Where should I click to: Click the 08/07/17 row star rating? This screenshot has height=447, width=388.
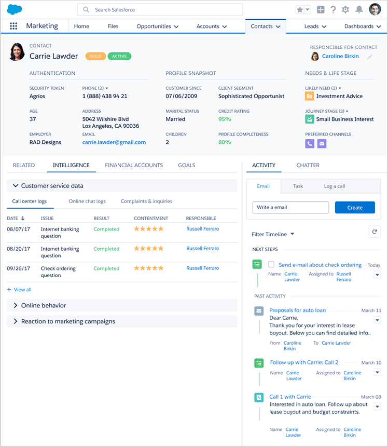[x=149, y=228]
